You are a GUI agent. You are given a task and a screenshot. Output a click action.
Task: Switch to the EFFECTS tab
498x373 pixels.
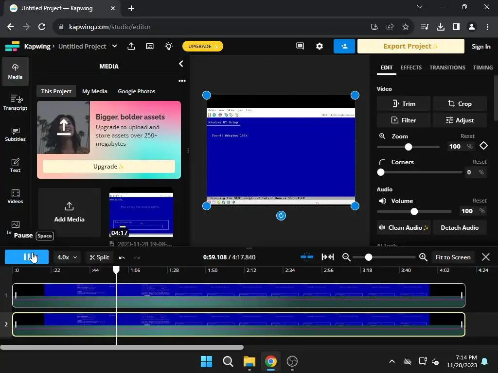click(411, 68)
